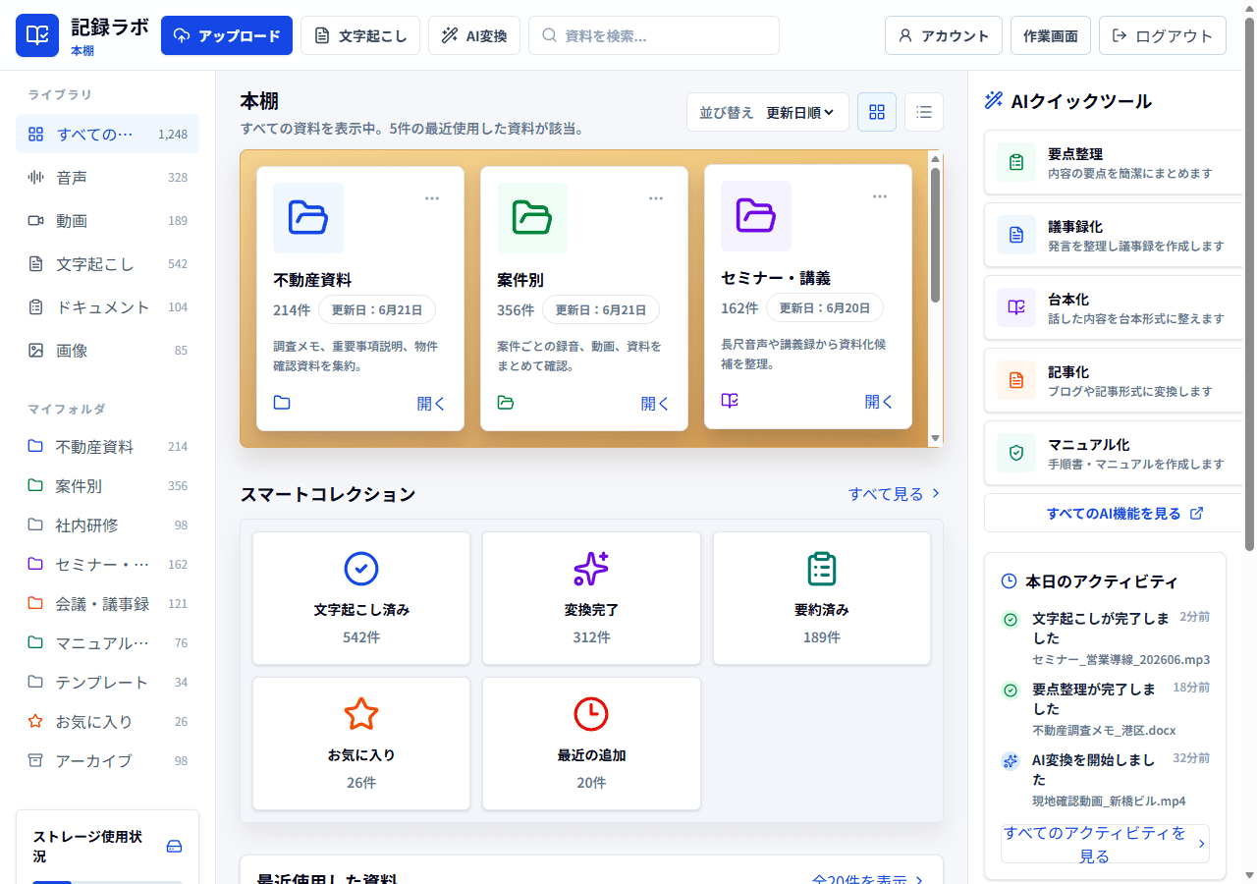This screenshot has height=884, width=1257.
Task: Click the 記録ラボ book logo icon
Action: (37, 35)
